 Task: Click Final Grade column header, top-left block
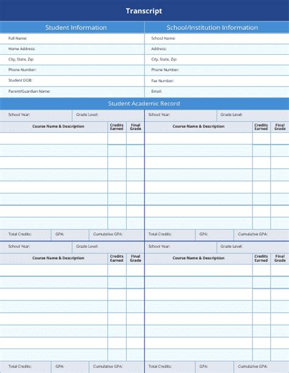click(135, 127)
